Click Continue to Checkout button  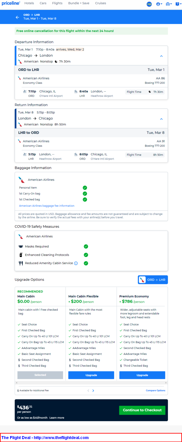pyautogui.click(x=142, y=410)
